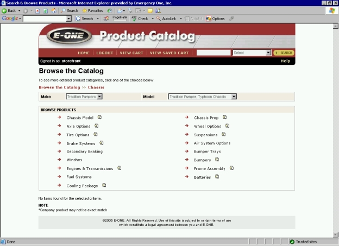The height and width of the screenshot is (246, 339).
Task: Click the red arrow beside Wheel Options
Action: [187, 126]
